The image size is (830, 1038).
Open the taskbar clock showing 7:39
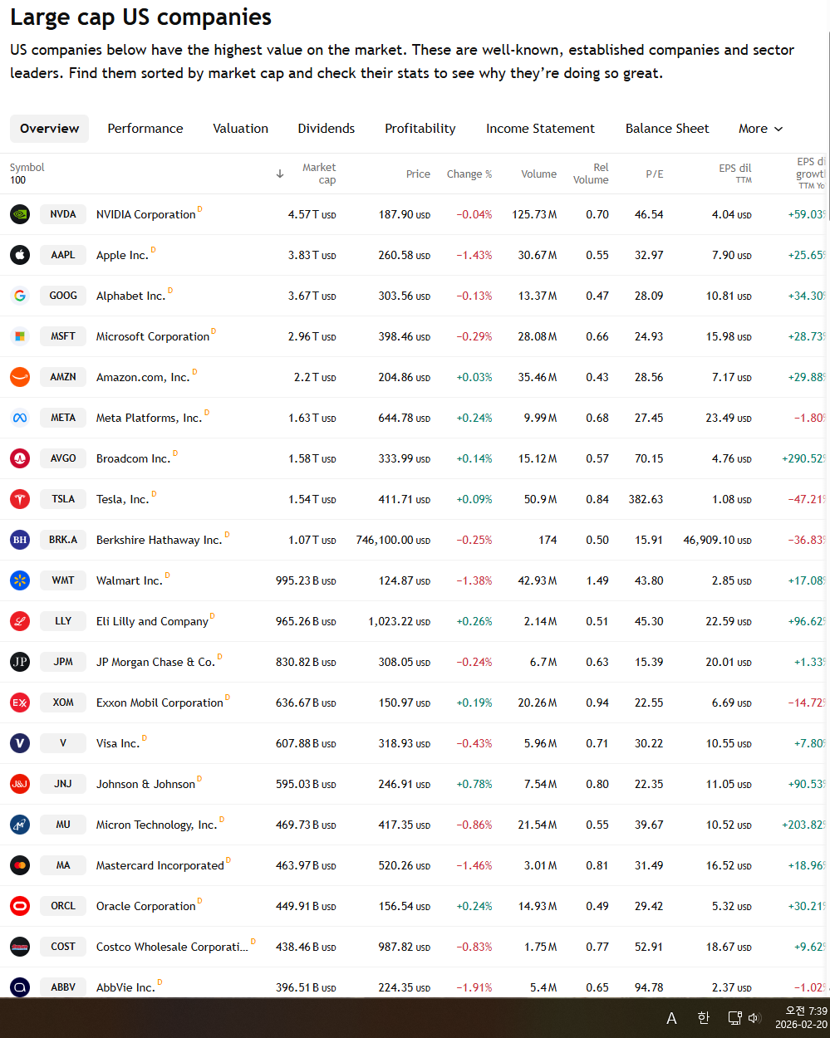pos(801,1018)
